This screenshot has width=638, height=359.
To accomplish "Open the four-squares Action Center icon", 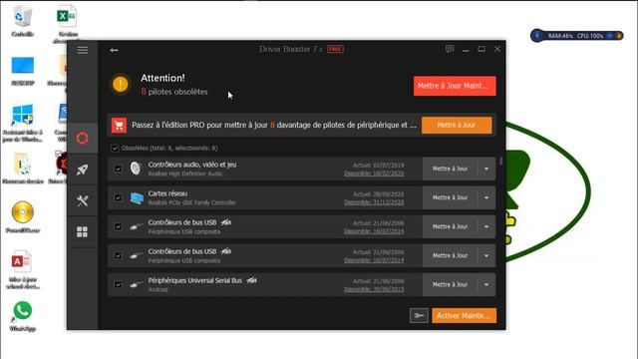I will coord(82,231).
